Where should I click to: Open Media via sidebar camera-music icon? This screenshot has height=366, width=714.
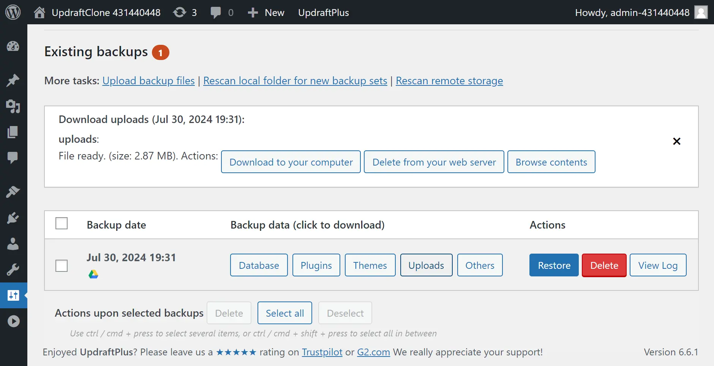point(13,106)
